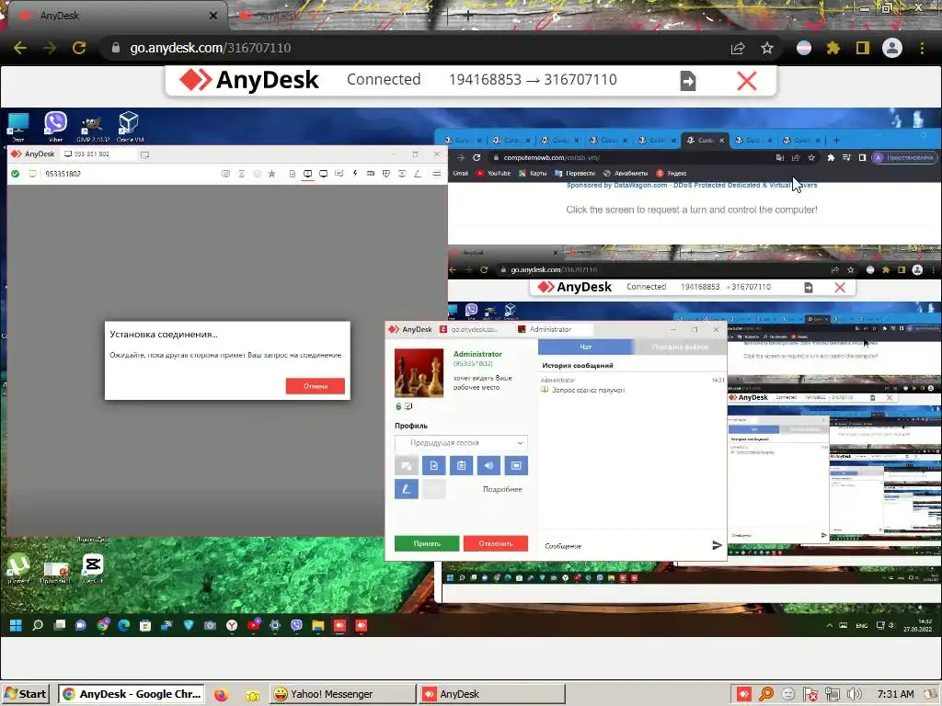This screenshot has height=706, width=942.
Task: Open the Подробнее details link
Action: pos(502,489)
